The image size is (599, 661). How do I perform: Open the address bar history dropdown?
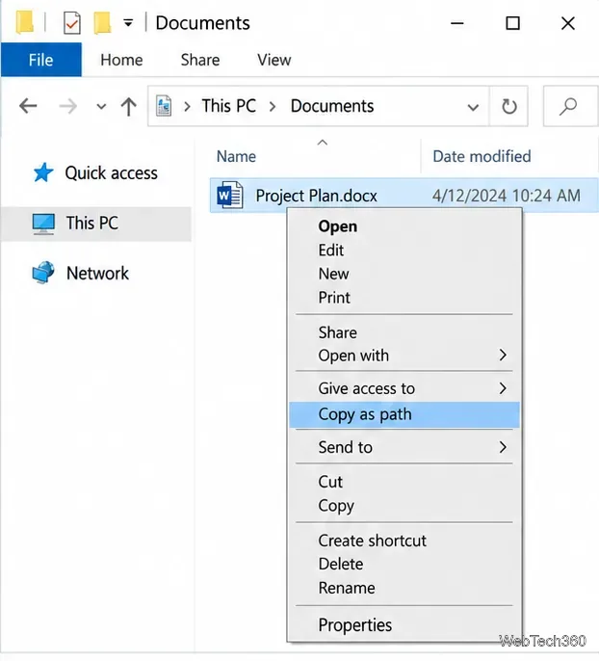(x=473, y=107)
